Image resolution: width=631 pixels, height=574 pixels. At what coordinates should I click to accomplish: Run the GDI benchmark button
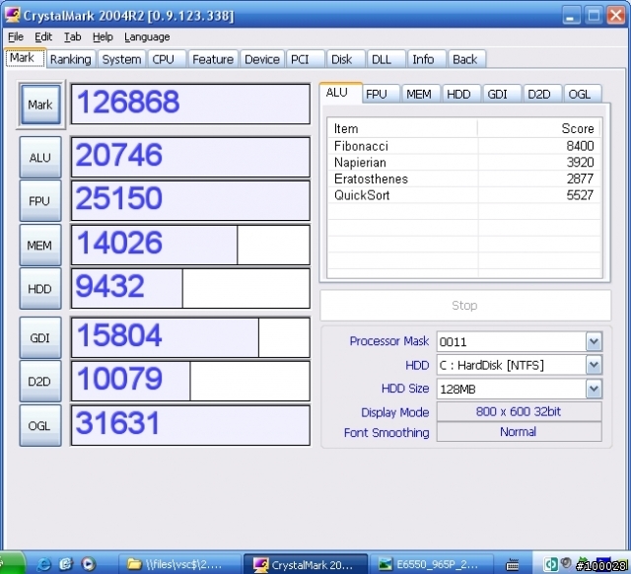[x=40, y=337]
